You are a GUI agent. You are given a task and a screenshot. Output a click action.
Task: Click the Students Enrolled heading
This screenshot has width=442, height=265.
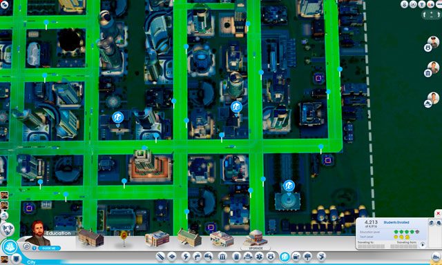[x=396, y=222]
